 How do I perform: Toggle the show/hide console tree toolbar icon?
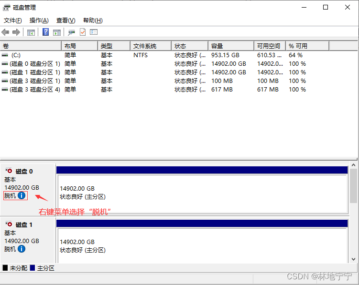(x=31, y=32)
